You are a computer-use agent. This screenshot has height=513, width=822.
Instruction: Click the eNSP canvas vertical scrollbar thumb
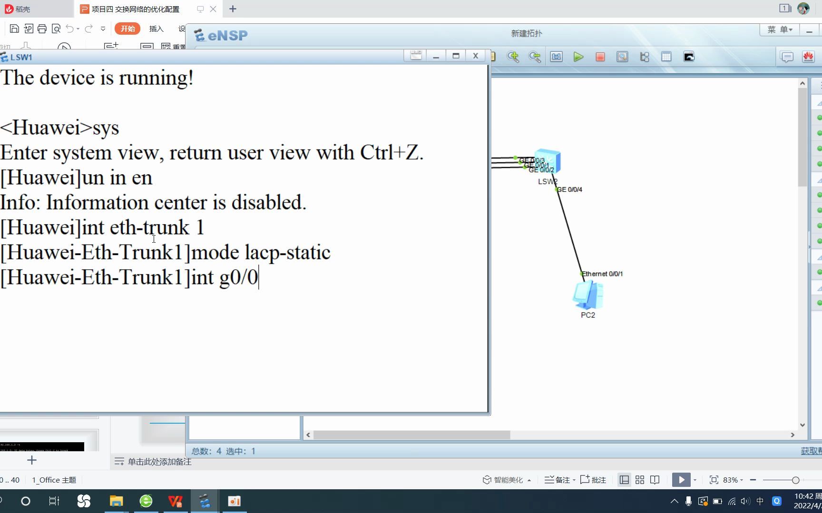point(802,138)
